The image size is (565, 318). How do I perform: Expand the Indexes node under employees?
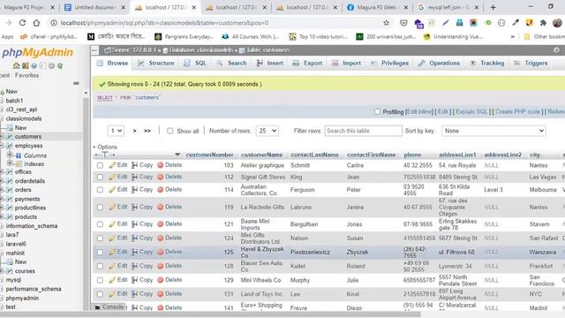[10, 163]
